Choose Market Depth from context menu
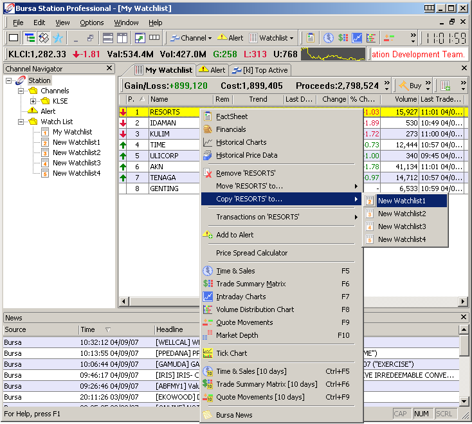This screenshot has height=424, width=472. (x=282, y=335)
